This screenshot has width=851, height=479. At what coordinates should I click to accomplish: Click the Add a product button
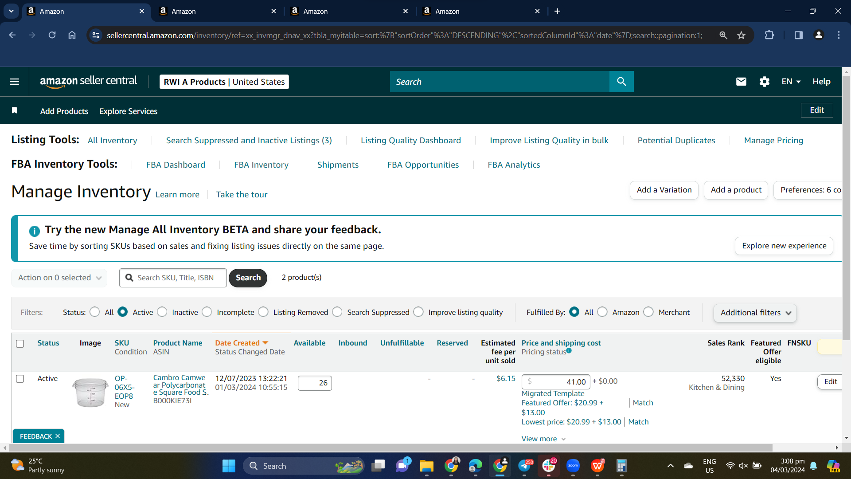point(736,190)
